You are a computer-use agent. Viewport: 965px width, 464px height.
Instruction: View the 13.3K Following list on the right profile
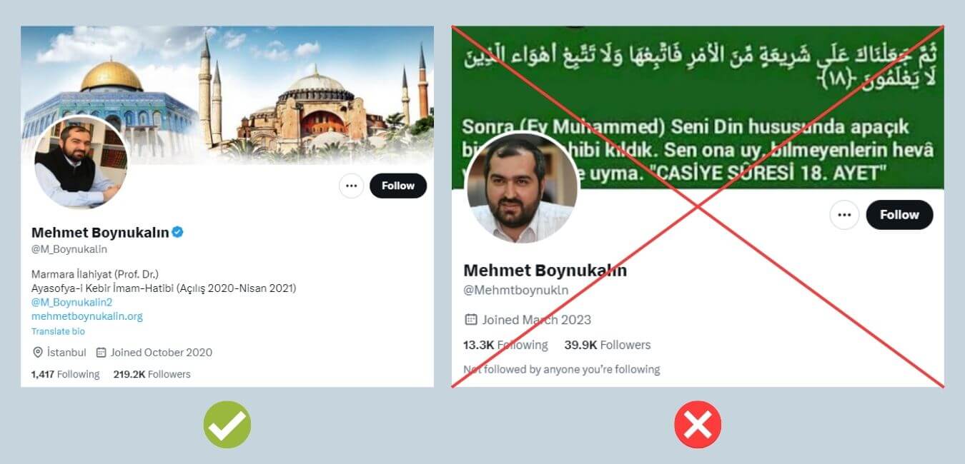pos(505,345)
